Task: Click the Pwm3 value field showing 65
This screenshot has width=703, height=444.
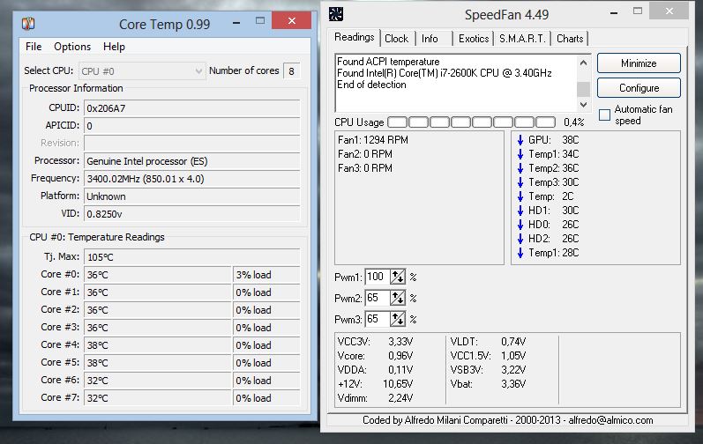Action: tap(377, 319)
